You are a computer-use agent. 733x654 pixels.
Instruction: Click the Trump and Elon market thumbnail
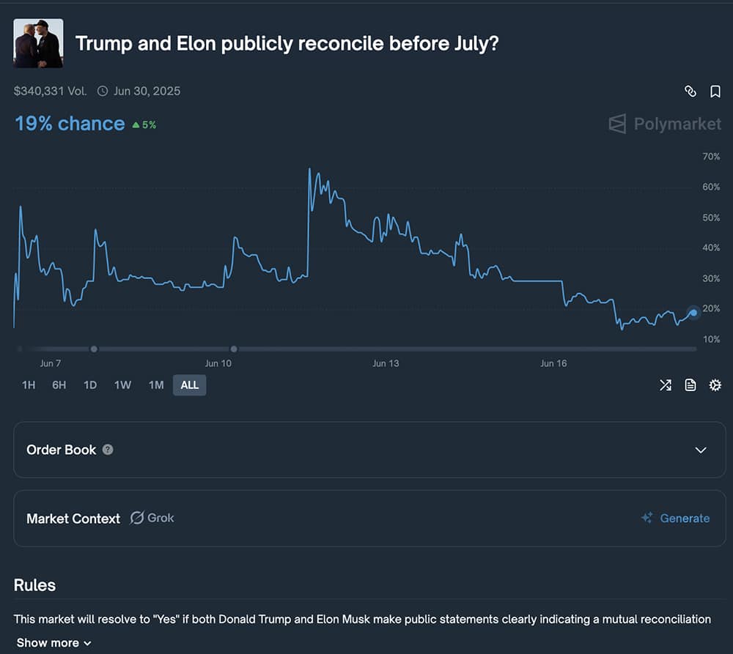[38, 42]
